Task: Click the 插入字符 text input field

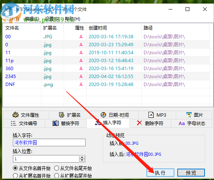Action: 49,142
